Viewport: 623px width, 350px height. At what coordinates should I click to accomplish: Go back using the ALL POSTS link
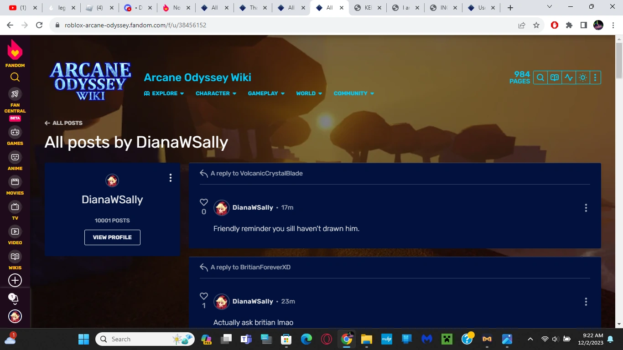63,123
